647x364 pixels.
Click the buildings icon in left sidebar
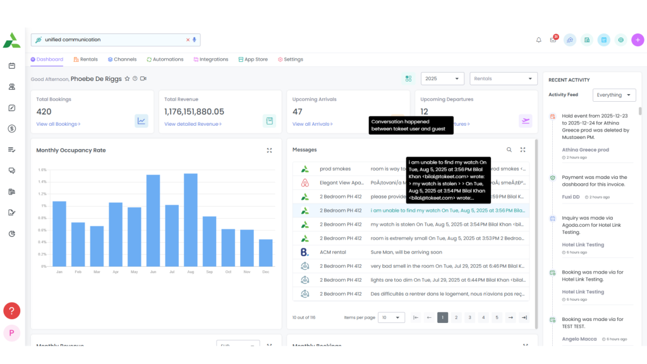pyautogui.click(x=11, y=191)
